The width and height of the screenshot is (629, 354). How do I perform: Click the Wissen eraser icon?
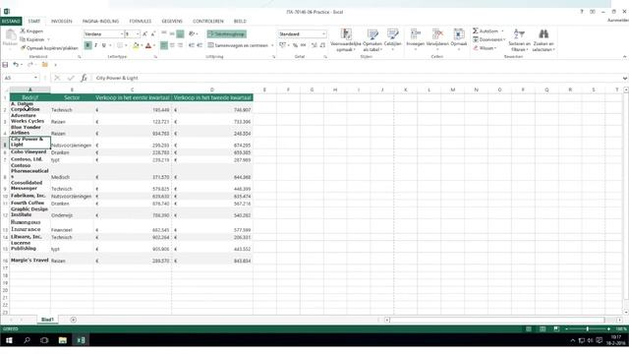click(x=476, y=48)
